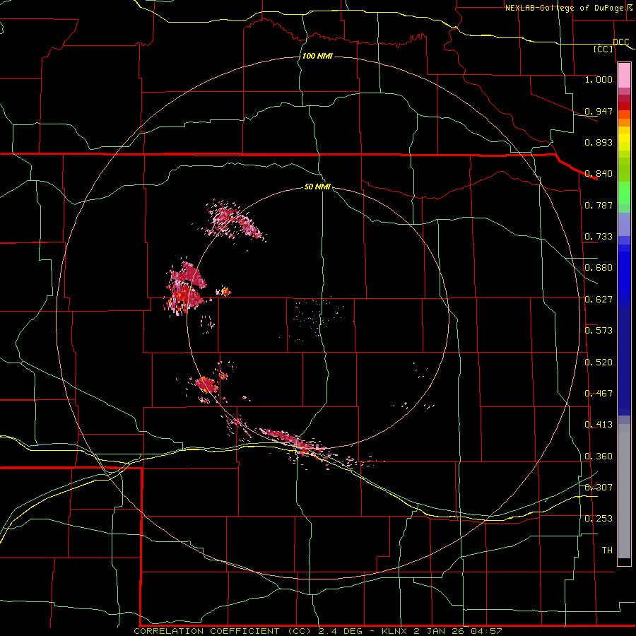The width and height of the screenshot is (636, 636).
Task: Click the 0.360 color scale label
Action: pyautogui.click(x=599, y=456)
